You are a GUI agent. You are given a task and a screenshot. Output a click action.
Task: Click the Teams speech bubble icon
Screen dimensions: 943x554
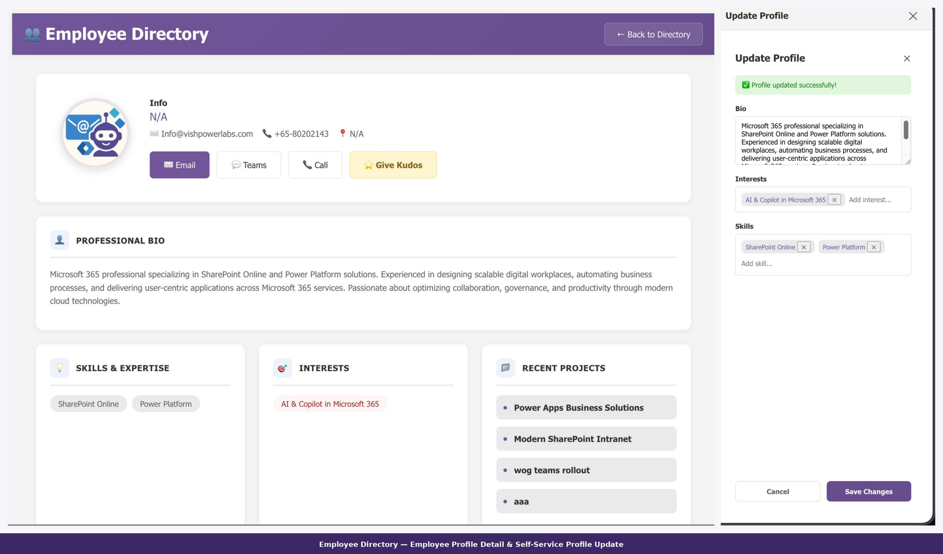pyautogui.click(x=236, y=165)
